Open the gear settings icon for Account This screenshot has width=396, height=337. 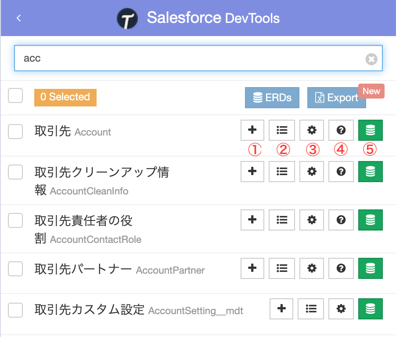point(312,130)
